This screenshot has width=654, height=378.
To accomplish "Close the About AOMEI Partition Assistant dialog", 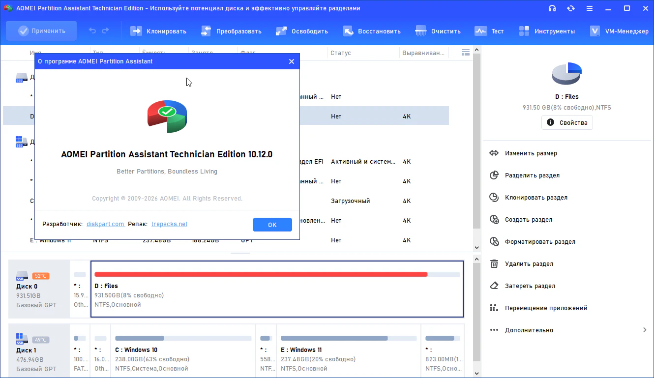I will click(292, 61).
